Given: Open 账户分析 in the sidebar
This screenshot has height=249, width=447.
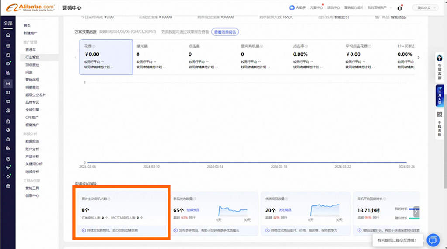Looking at the screenshot, I should click(32, 149).
